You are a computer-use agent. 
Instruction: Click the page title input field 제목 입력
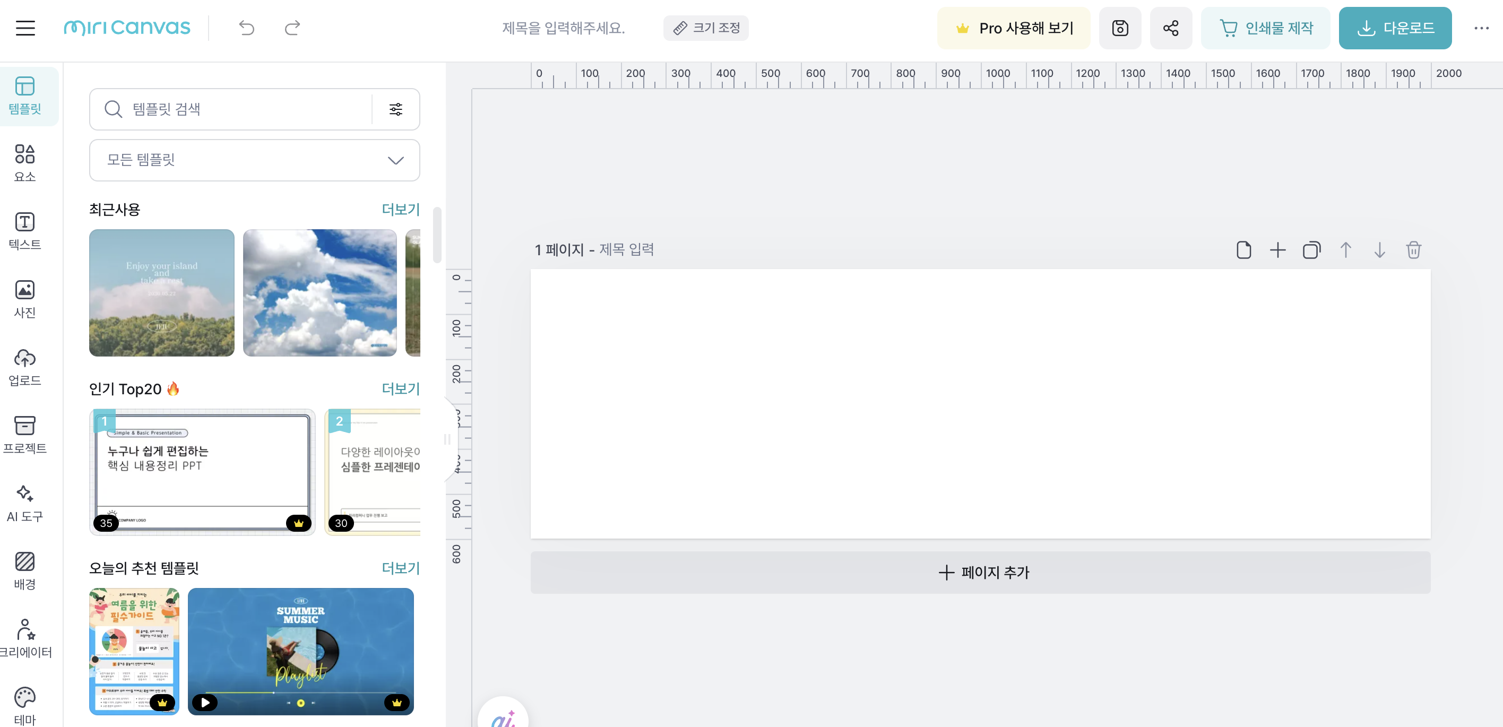[x=626, y=249]
